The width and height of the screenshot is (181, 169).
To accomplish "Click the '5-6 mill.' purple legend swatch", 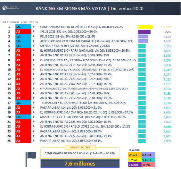I will pyautogui.click(x=135, y=165).
